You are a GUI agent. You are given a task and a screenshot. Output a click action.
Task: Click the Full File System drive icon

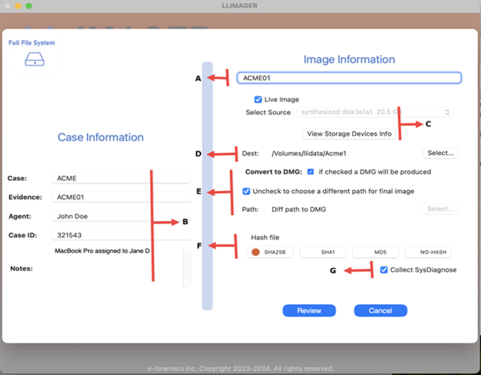[x=34, y=60]
